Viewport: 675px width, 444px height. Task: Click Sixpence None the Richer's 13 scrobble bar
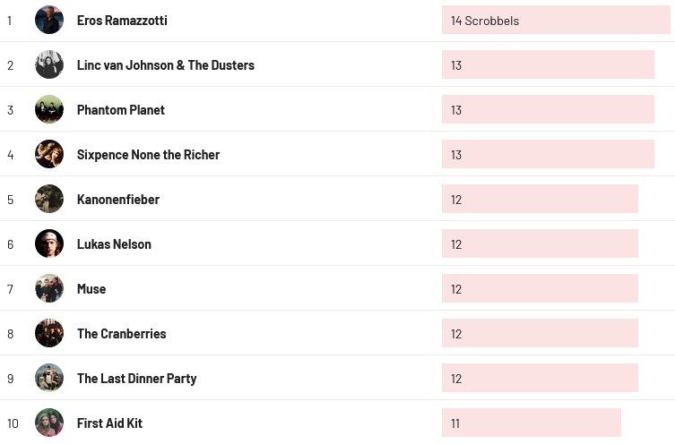click(x=548, y=154)
